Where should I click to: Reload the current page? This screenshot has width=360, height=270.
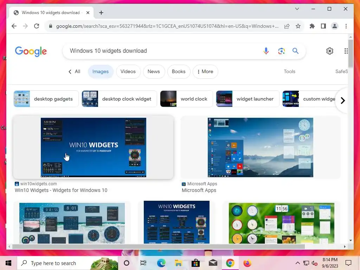(x=37, y=26)
